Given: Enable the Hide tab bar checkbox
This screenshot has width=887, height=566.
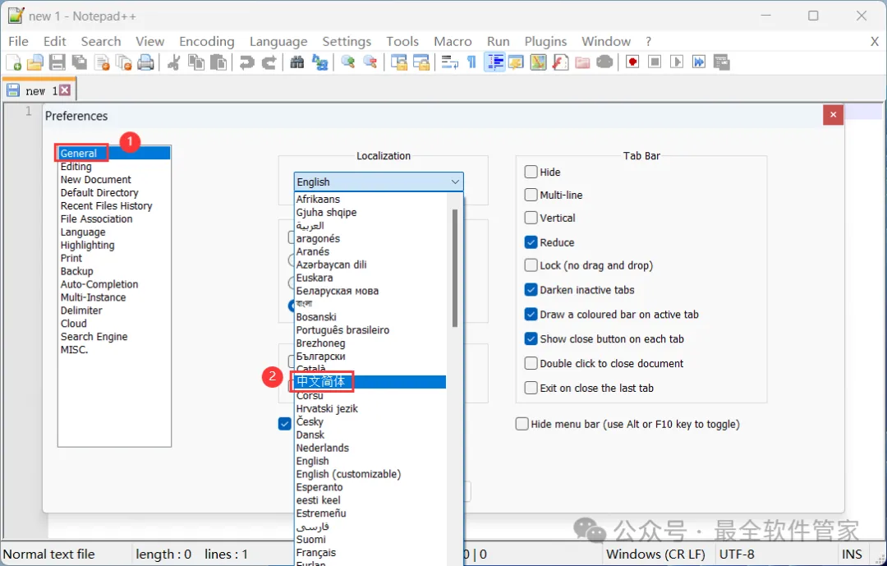Looking at the screenshot, I should tap(531, 172).
